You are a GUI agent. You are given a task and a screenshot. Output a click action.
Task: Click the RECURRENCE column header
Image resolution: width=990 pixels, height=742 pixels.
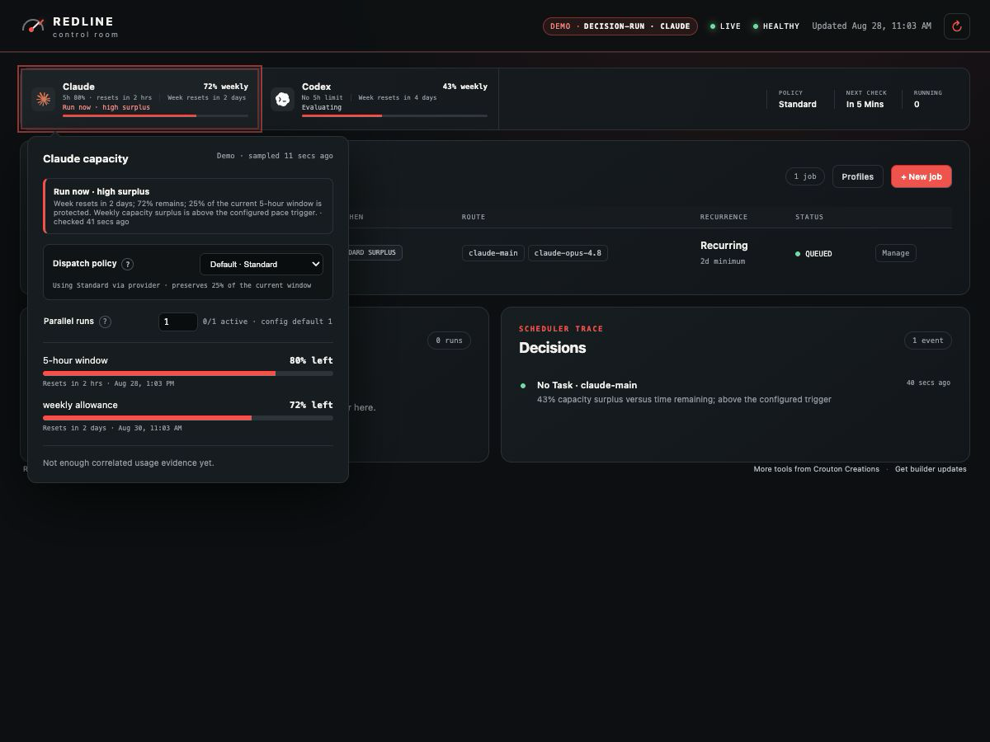pos(724,217)
